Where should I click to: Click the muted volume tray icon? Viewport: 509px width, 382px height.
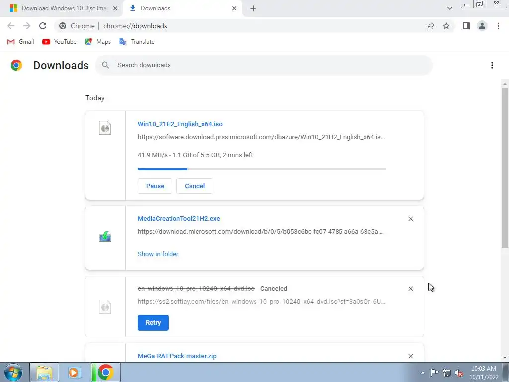pyautogui.click(x=459, y=373)
